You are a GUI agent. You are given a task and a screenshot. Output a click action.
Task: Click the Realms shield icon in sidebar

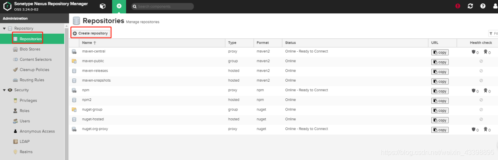[x=15, y=152]
